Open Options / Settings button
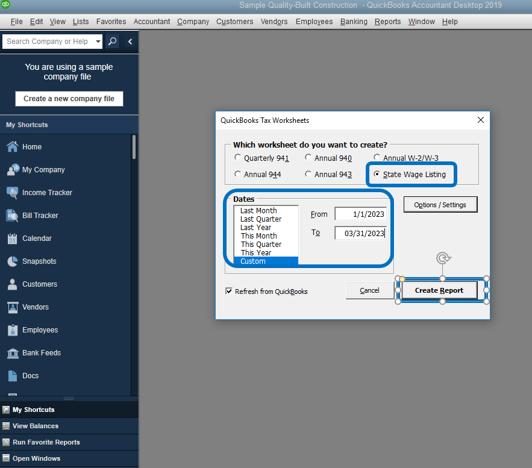This screenshot has width=532, height=468. 440,205
